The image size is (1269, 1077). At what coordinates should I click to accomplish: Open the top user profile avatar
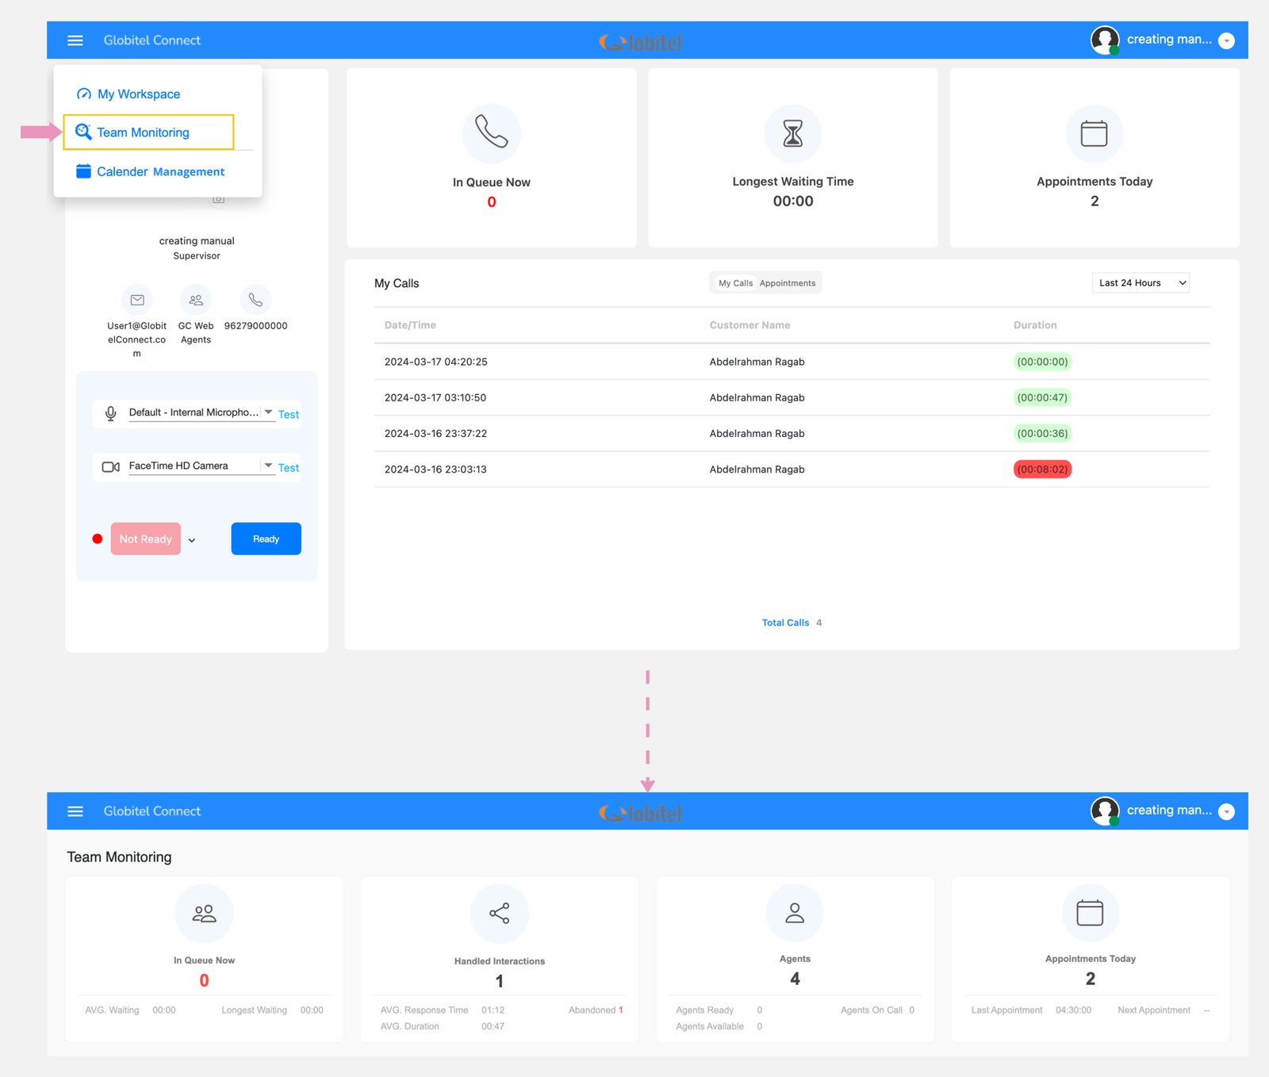[x=1104, y=40]
